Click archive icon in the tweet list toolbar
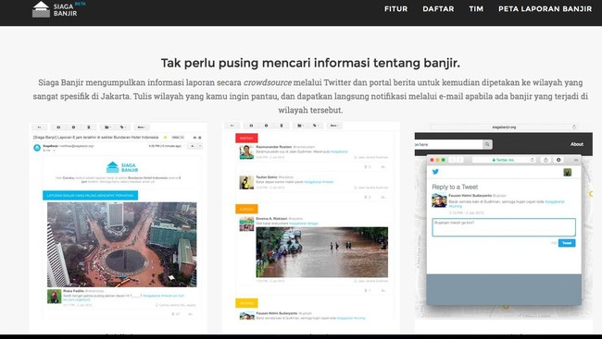Image resolution: width=602 pixels, height=339 pixels. 251,126
